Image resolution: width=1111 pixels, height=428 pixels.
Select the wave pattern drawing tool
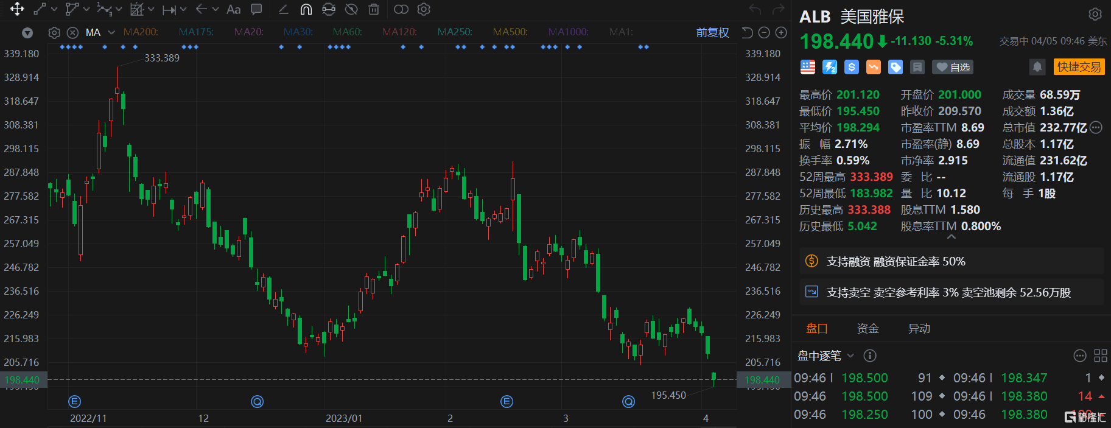point(104,9)
